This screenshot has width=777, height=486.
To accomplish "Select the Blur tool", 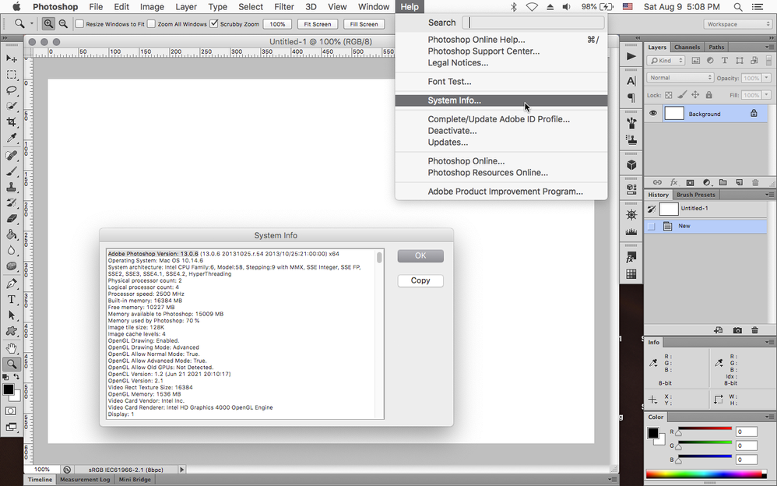I will coord(11,251).
